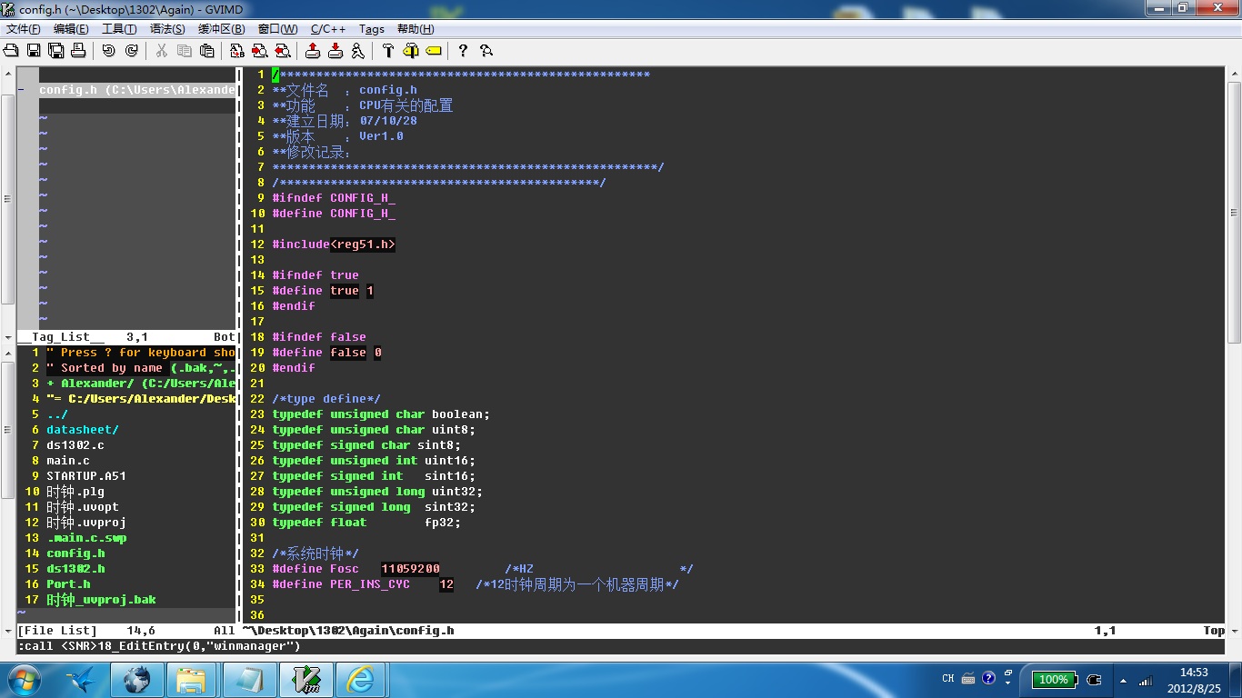Screen dimensions: 1242x698
Task: Open the C/C++ menu
Action: 328,29
